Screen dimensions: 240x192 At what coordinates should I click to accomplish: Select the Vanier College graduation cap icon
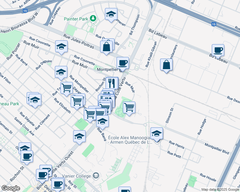pos(96,176)
